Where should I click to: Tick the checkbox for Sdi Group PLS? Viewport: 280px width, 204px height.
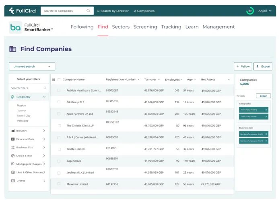pos(59,102)
